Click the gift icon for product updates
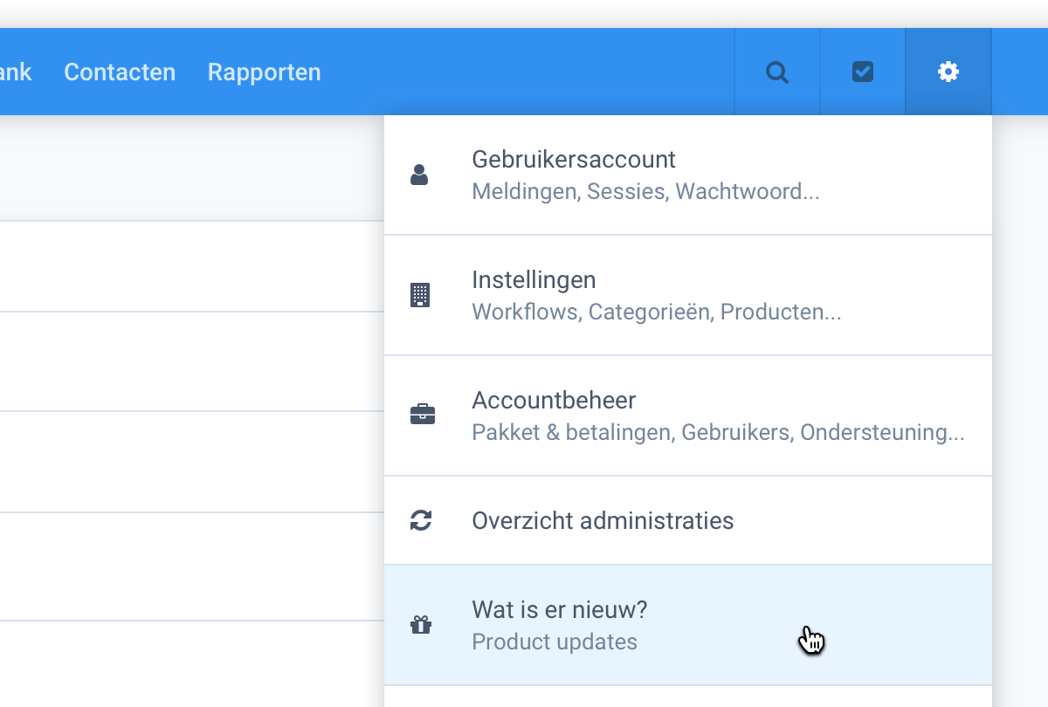1048x707 pixels. 421,625
